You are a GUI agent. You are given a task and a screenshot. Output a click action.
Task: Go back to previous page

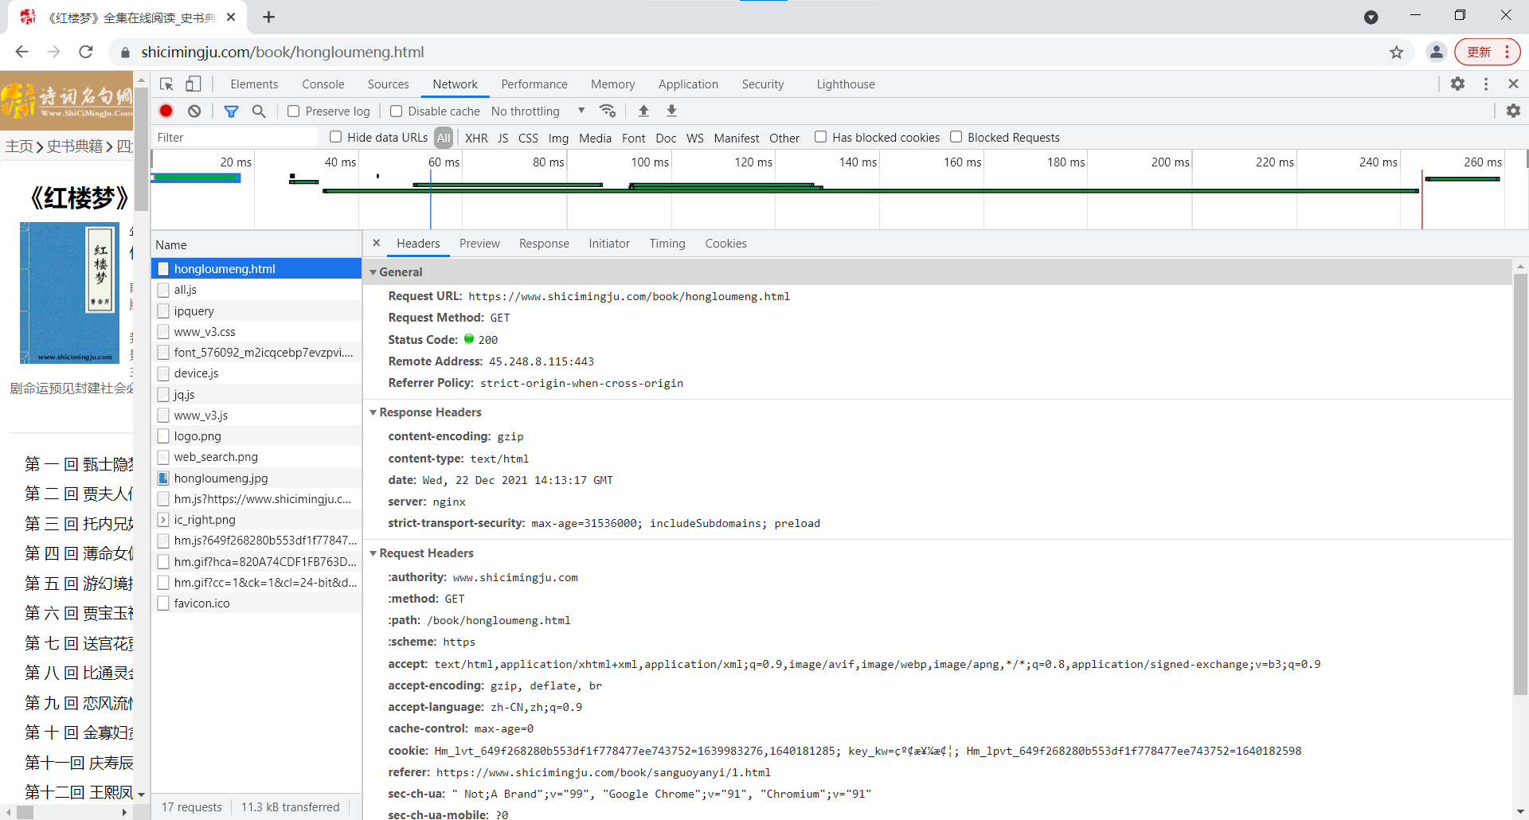pyautogui.click(x=22, y=52)
